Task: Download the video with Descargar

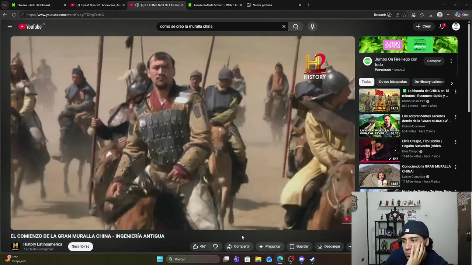Action: coord(329,246)
